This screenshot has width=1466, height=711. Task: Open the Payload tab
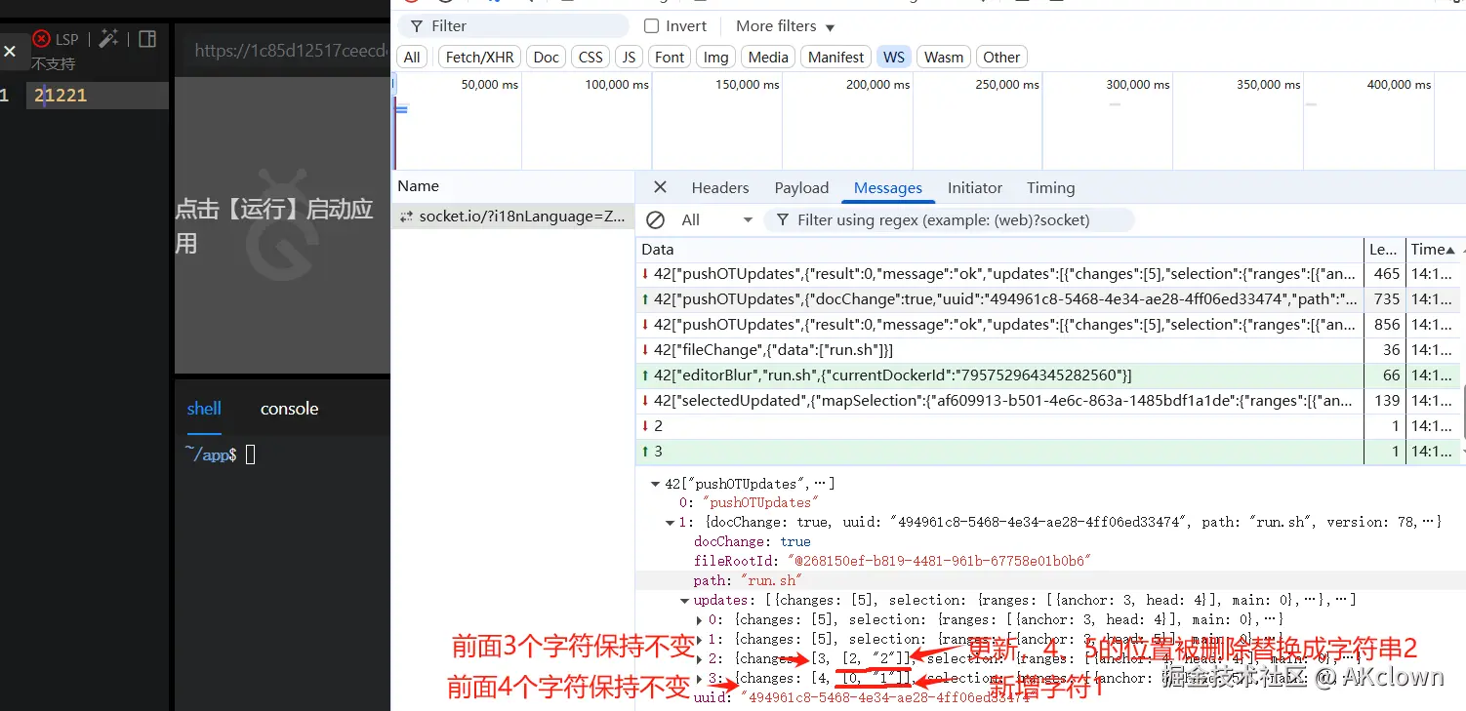click(801, 188)
